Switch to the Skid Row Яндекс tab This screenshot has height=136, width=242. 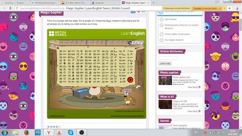point(15,3)
